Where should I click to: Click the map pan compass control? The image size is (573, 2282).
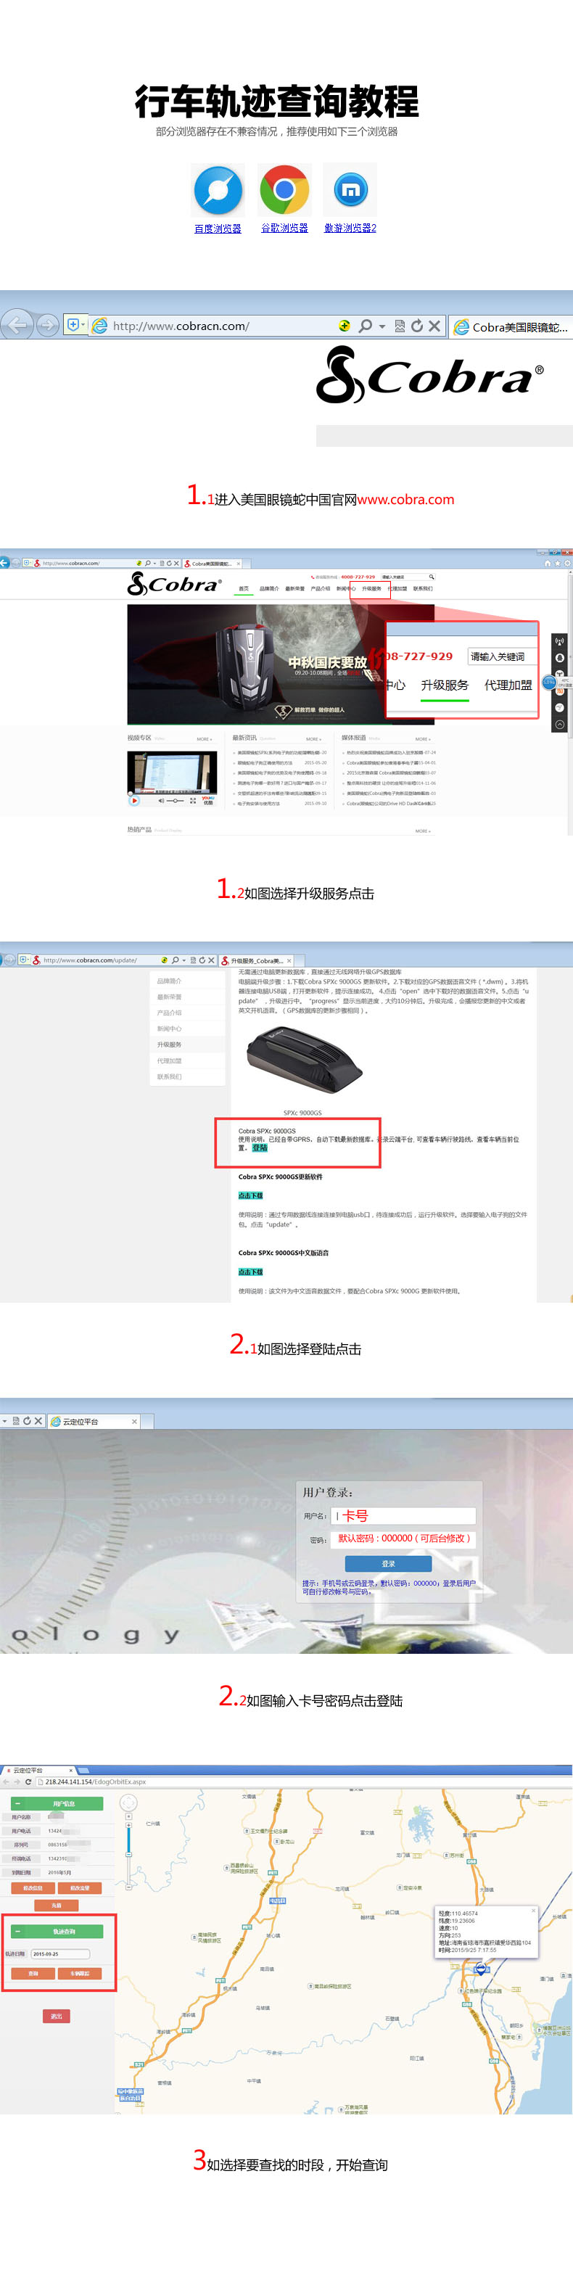click(x=128, y=1803)
